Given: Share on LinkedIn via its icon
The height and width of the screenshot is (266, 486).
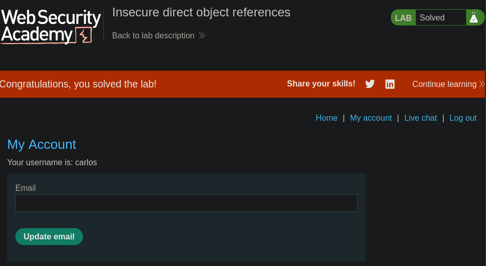Looking at the screenshot, I should pos(390,84).
